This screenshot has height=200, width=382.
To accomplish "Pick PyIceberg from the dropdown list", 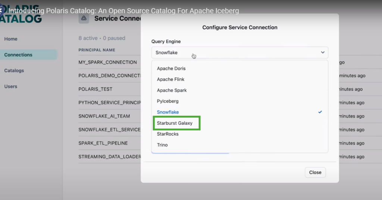I will [x=168, y=101].
